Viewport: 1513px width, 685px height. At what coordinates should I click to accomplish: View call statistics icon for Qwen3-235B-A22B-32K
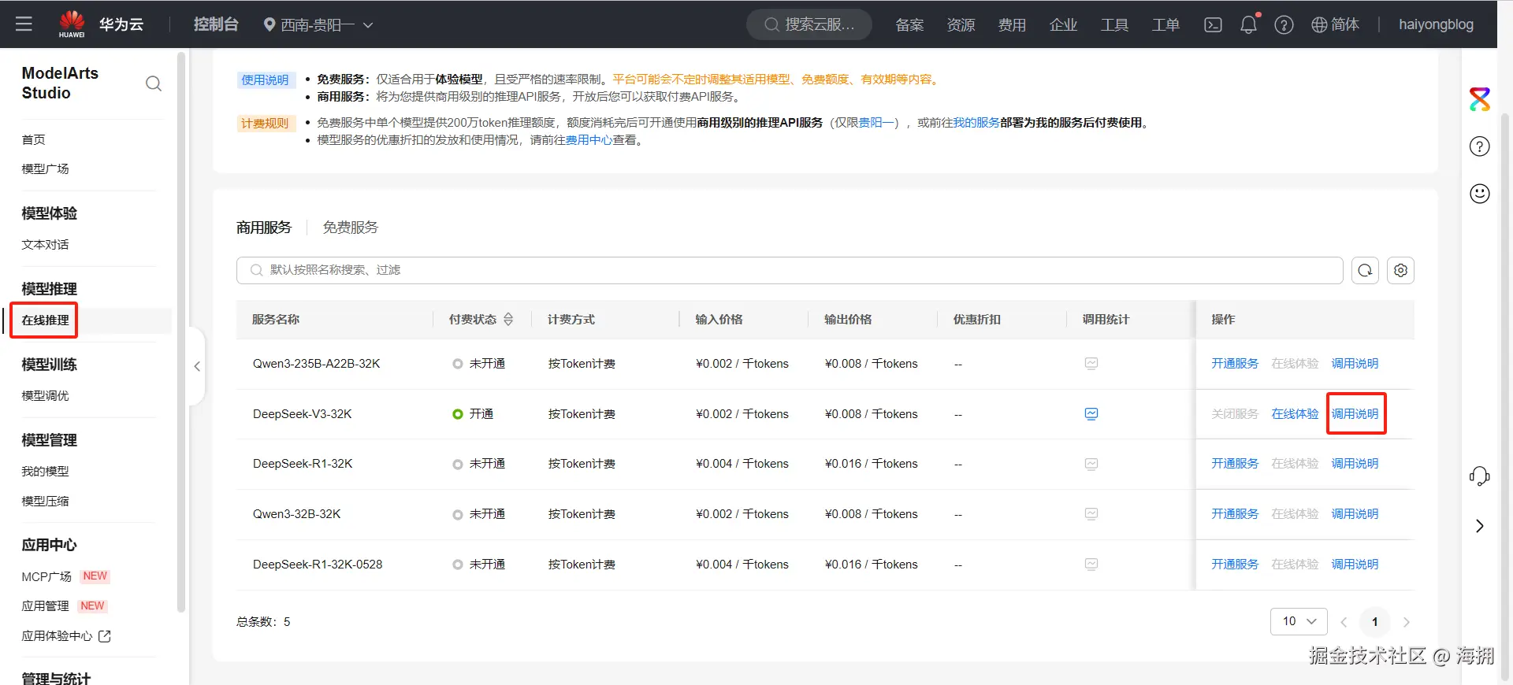[x=1091, y=363]
